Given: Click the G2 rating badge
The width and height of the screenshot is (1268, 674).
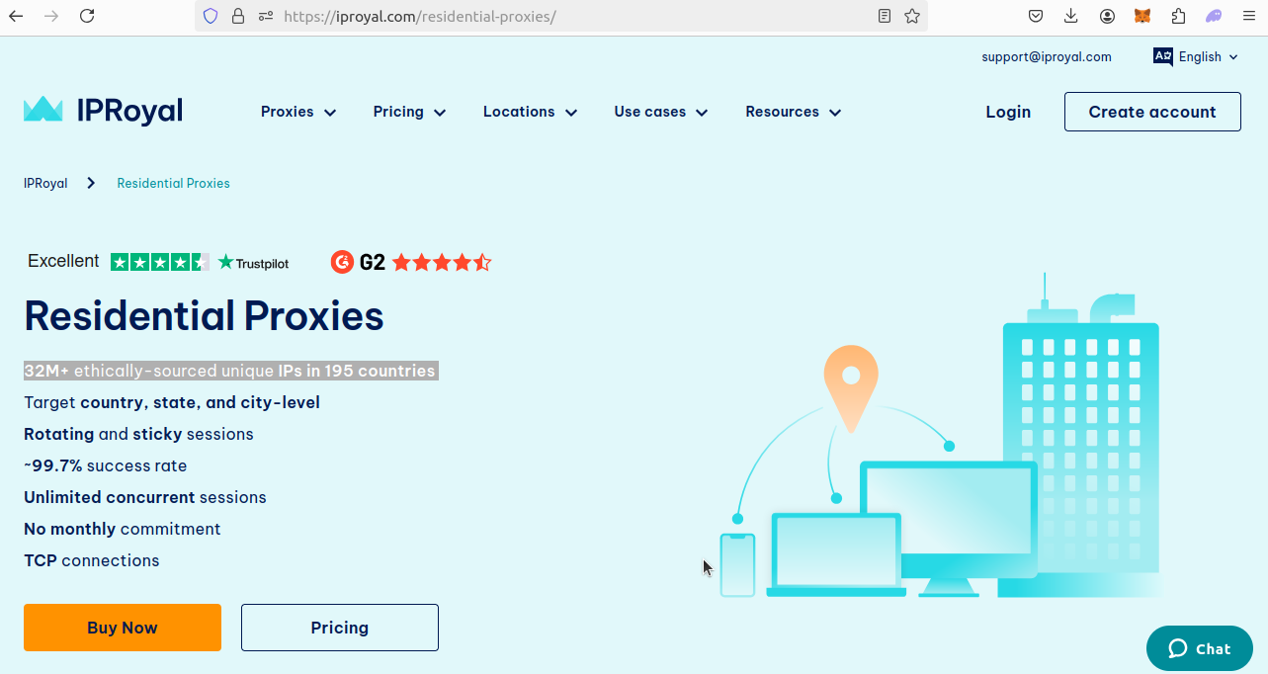Looking at the screenshot, I should 411,262.
